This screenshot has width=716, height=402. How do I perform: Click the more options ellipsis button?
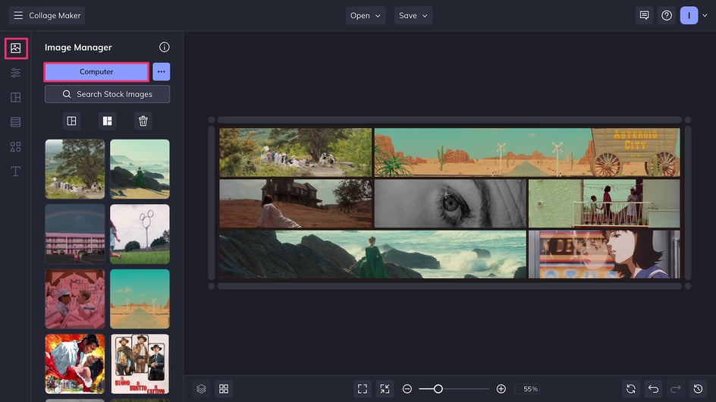[161, 71]
